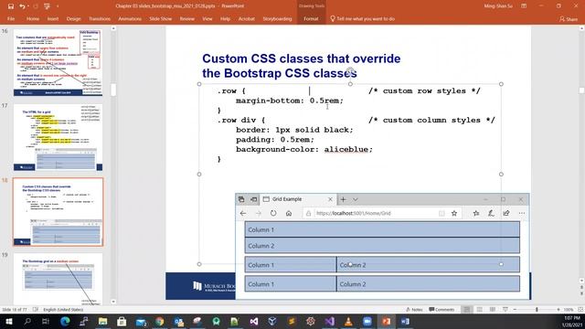This screenshot has width=585, height=329.
Task: Open Customize Quick Access Toolbar dropdown
Action: (x=58, y=6)
